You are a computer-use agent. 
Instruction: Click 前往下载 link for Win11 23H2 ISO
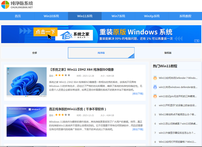[x=138, y=94]
